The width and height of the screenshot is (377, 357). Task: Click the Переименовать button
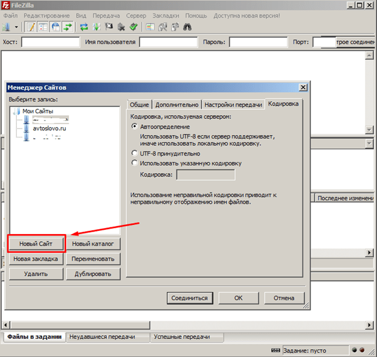click(x=93, y=259)
